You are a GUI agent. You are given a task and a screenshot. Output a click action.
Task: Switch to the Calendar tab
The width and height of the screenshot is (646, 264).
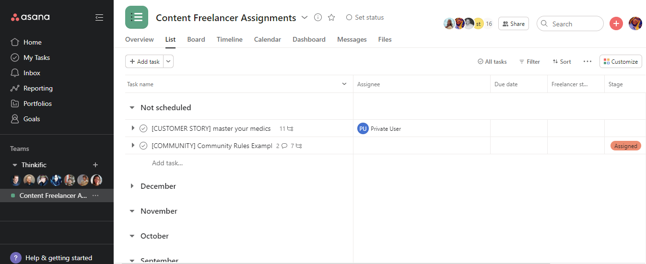point(268,39)
